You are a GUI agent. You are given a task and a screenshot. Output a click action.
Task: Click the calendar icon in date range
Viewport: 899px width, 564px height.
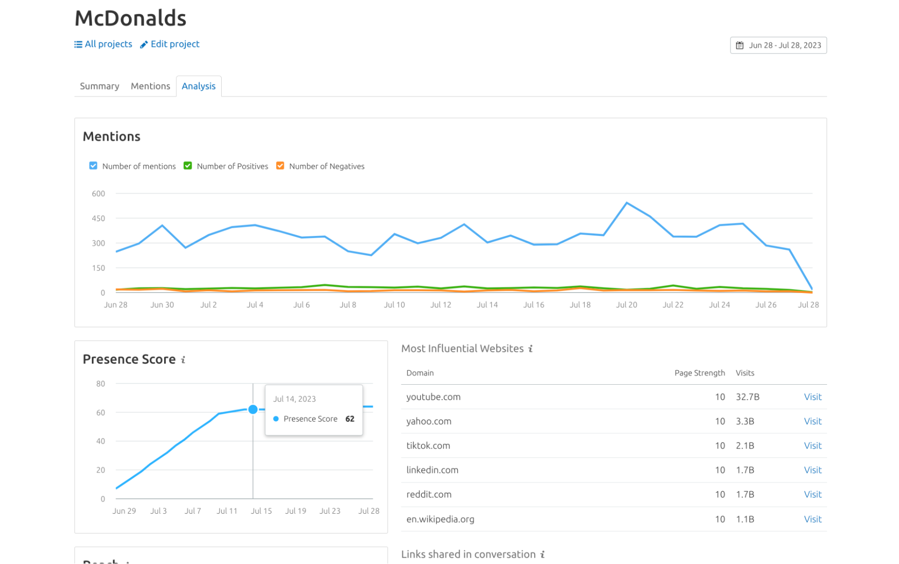click(739, 45)
